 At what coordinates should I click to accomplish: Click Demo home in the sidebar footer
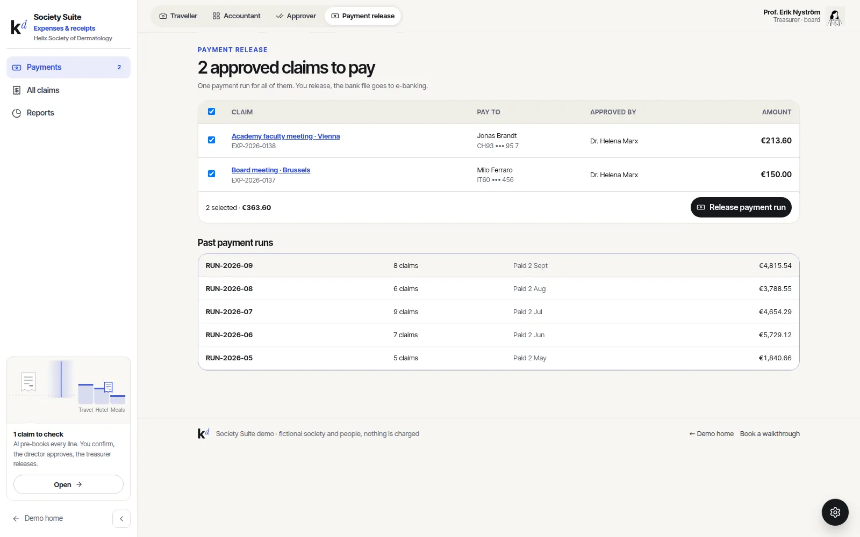[x=38, y=518]
